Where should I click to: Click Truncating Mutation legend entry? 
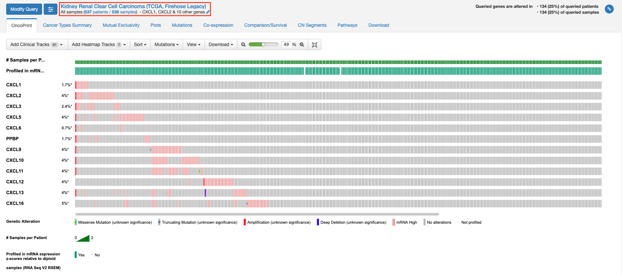(x=198, y=222)
